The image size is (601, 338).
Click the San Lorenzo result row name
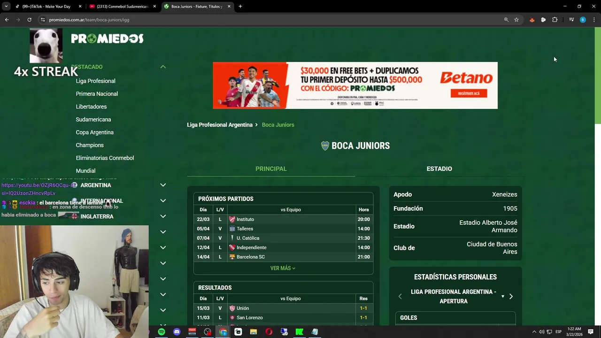249,318
